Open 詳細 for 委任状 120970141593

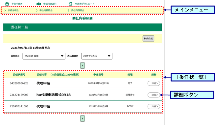click(154, 106)
